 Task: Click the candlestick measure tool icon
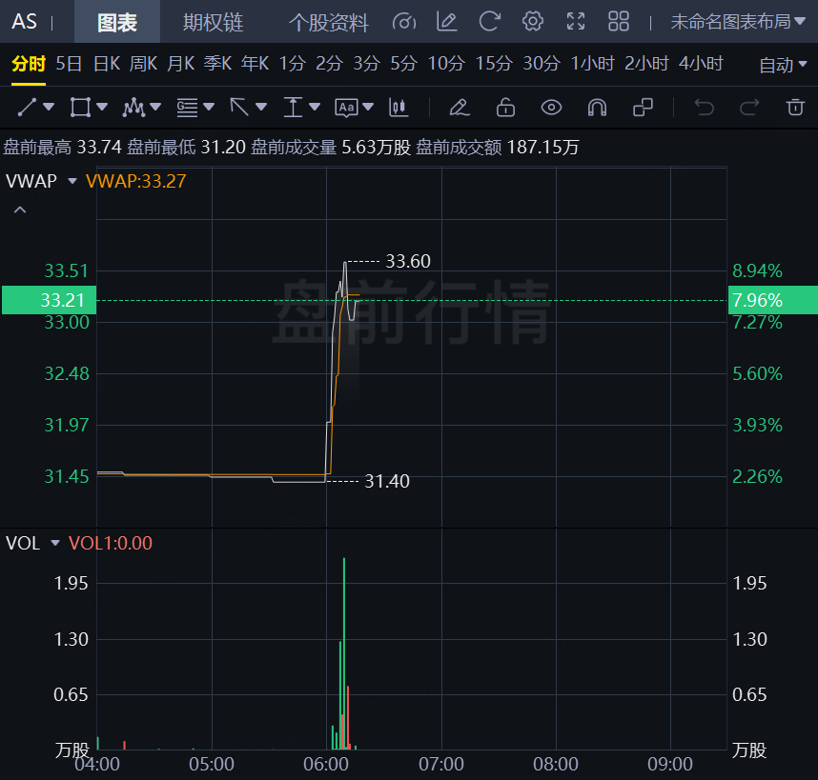(x=399, y=107)
